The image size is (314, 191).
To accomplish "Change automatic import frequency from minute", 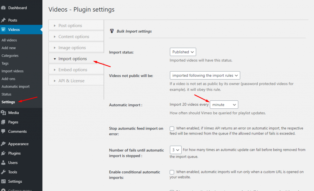I will pyautogui.click(x=224, y=104).
